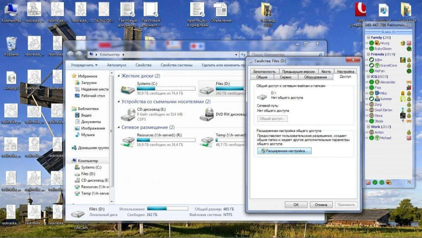422x238 pixels.
Task: Open the Компьютер desktop icon
Action: point(11,13)
